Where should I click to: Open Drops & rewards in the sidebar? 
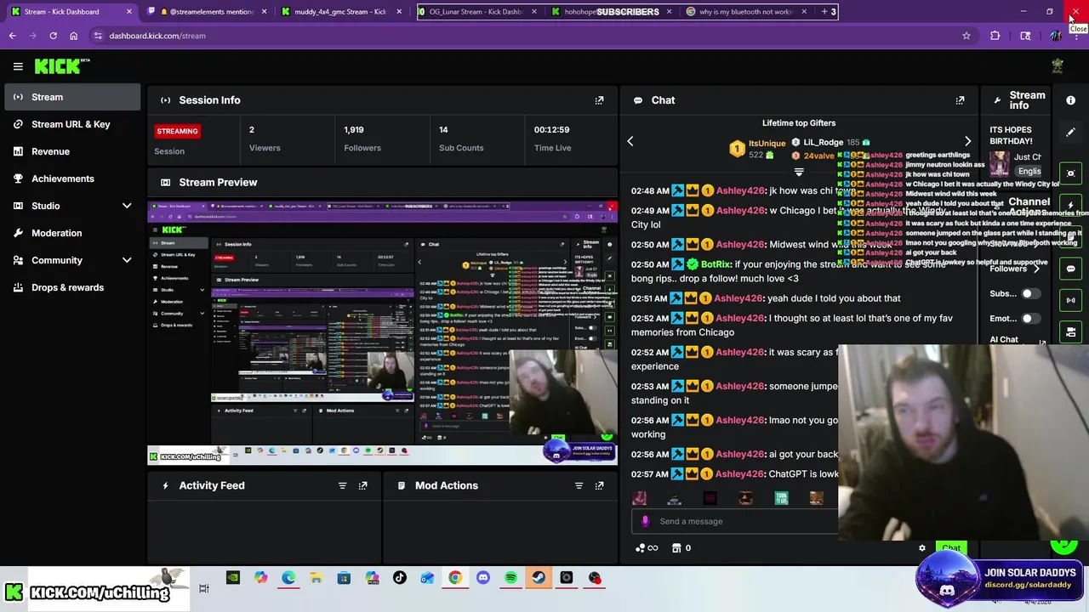tap(72, 287)
